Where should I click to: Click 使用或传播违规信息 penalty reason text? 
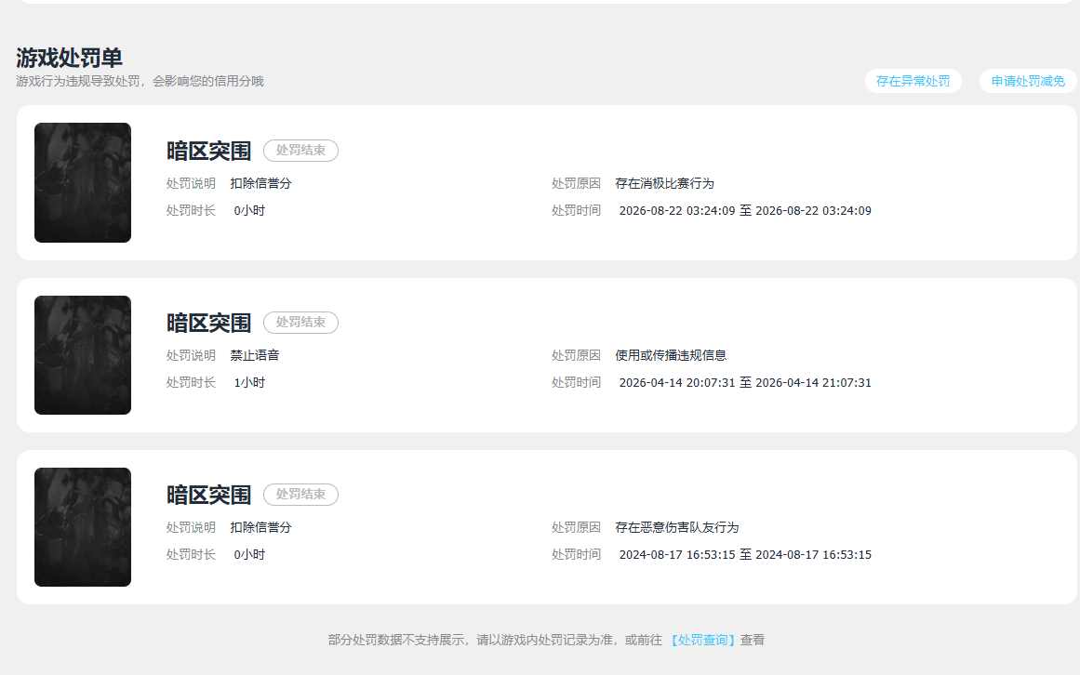(x=671, y=356)
